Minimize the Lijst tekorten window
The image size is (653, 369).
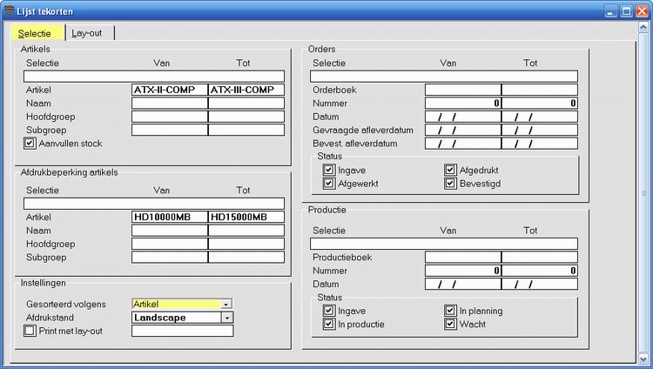click(611, 10)
